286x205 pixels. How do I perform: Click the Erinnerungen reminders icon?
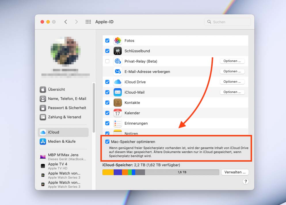point(117,123)
